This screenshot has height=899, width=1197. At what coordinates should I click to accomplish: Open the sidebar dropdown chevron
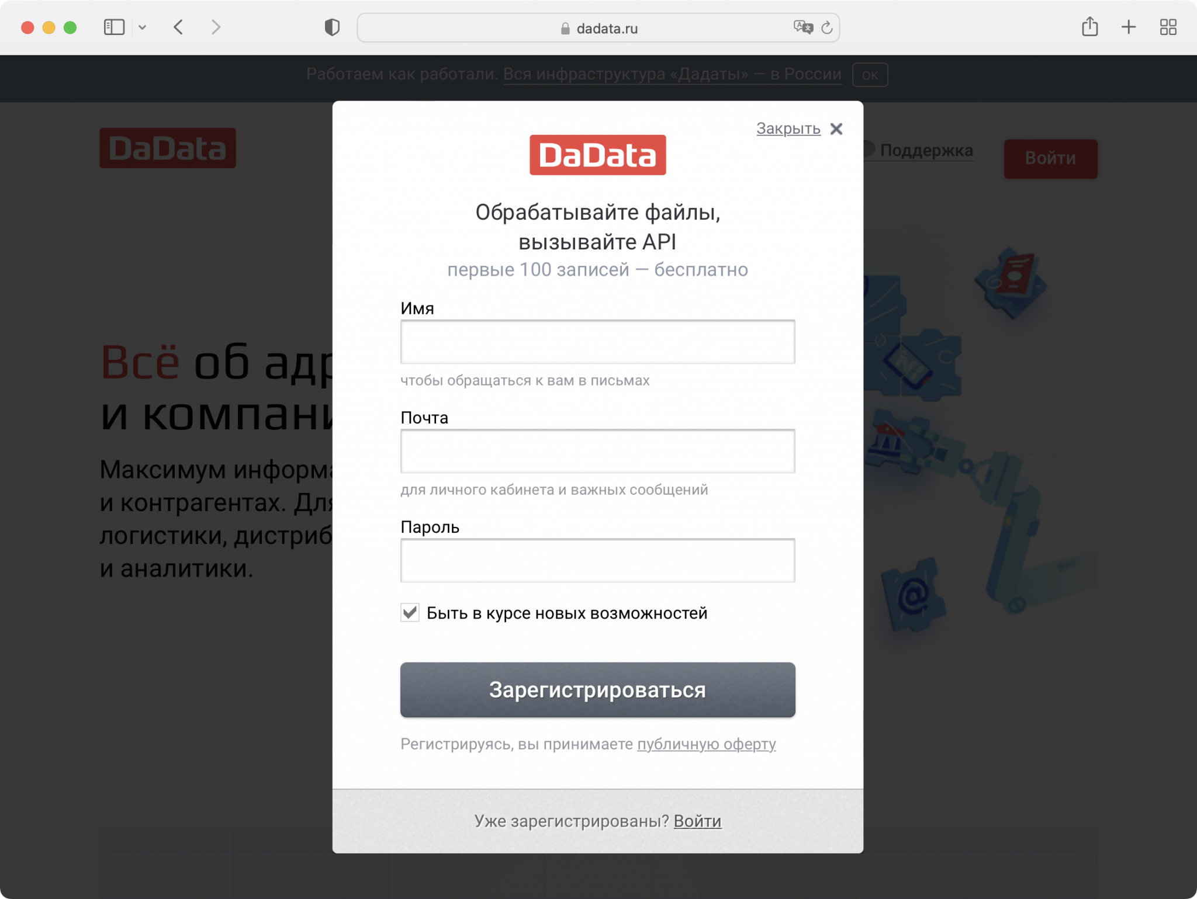click(x=142, y=27)
